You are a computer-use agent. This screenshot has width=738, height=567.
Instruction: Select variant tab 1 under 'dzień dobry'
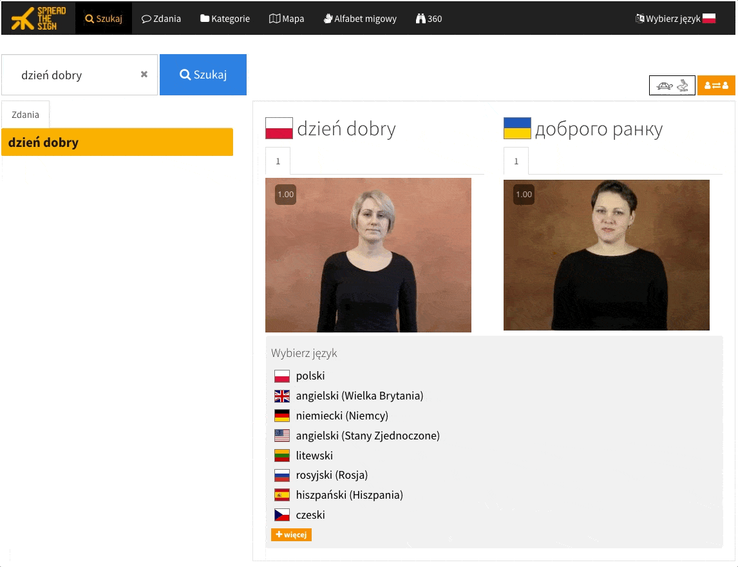click(278, 161)
